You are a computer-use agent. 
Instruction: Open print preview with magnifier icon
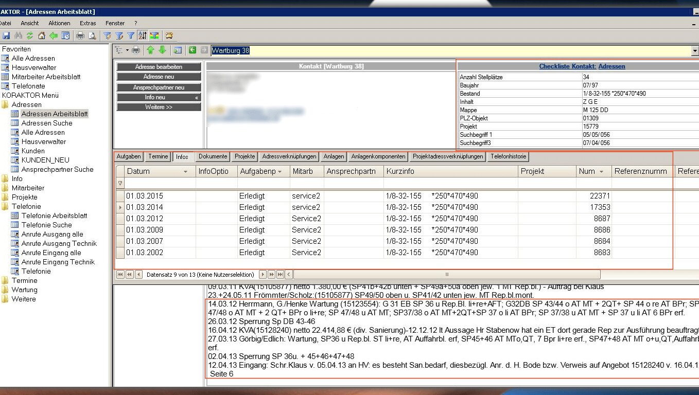92,35
